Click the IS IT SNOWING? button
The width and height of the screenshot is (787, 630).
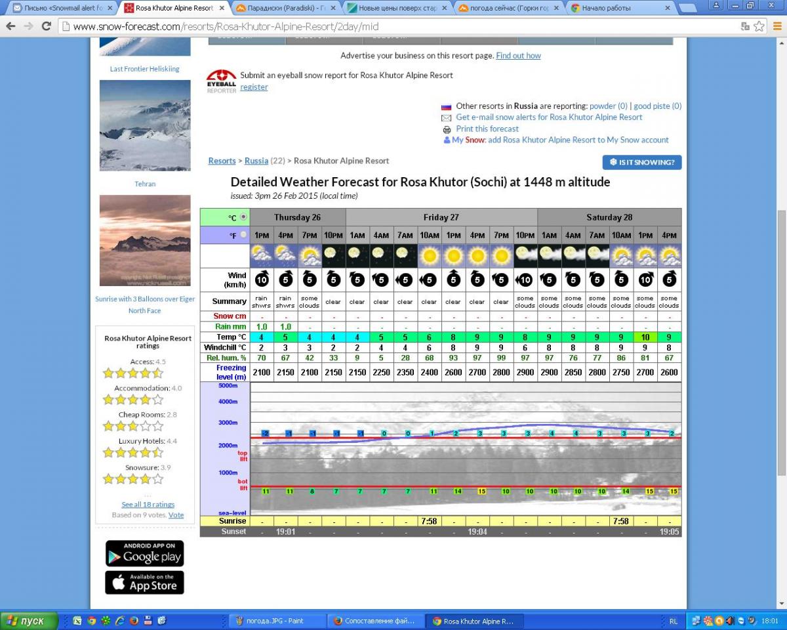[642, 162]
